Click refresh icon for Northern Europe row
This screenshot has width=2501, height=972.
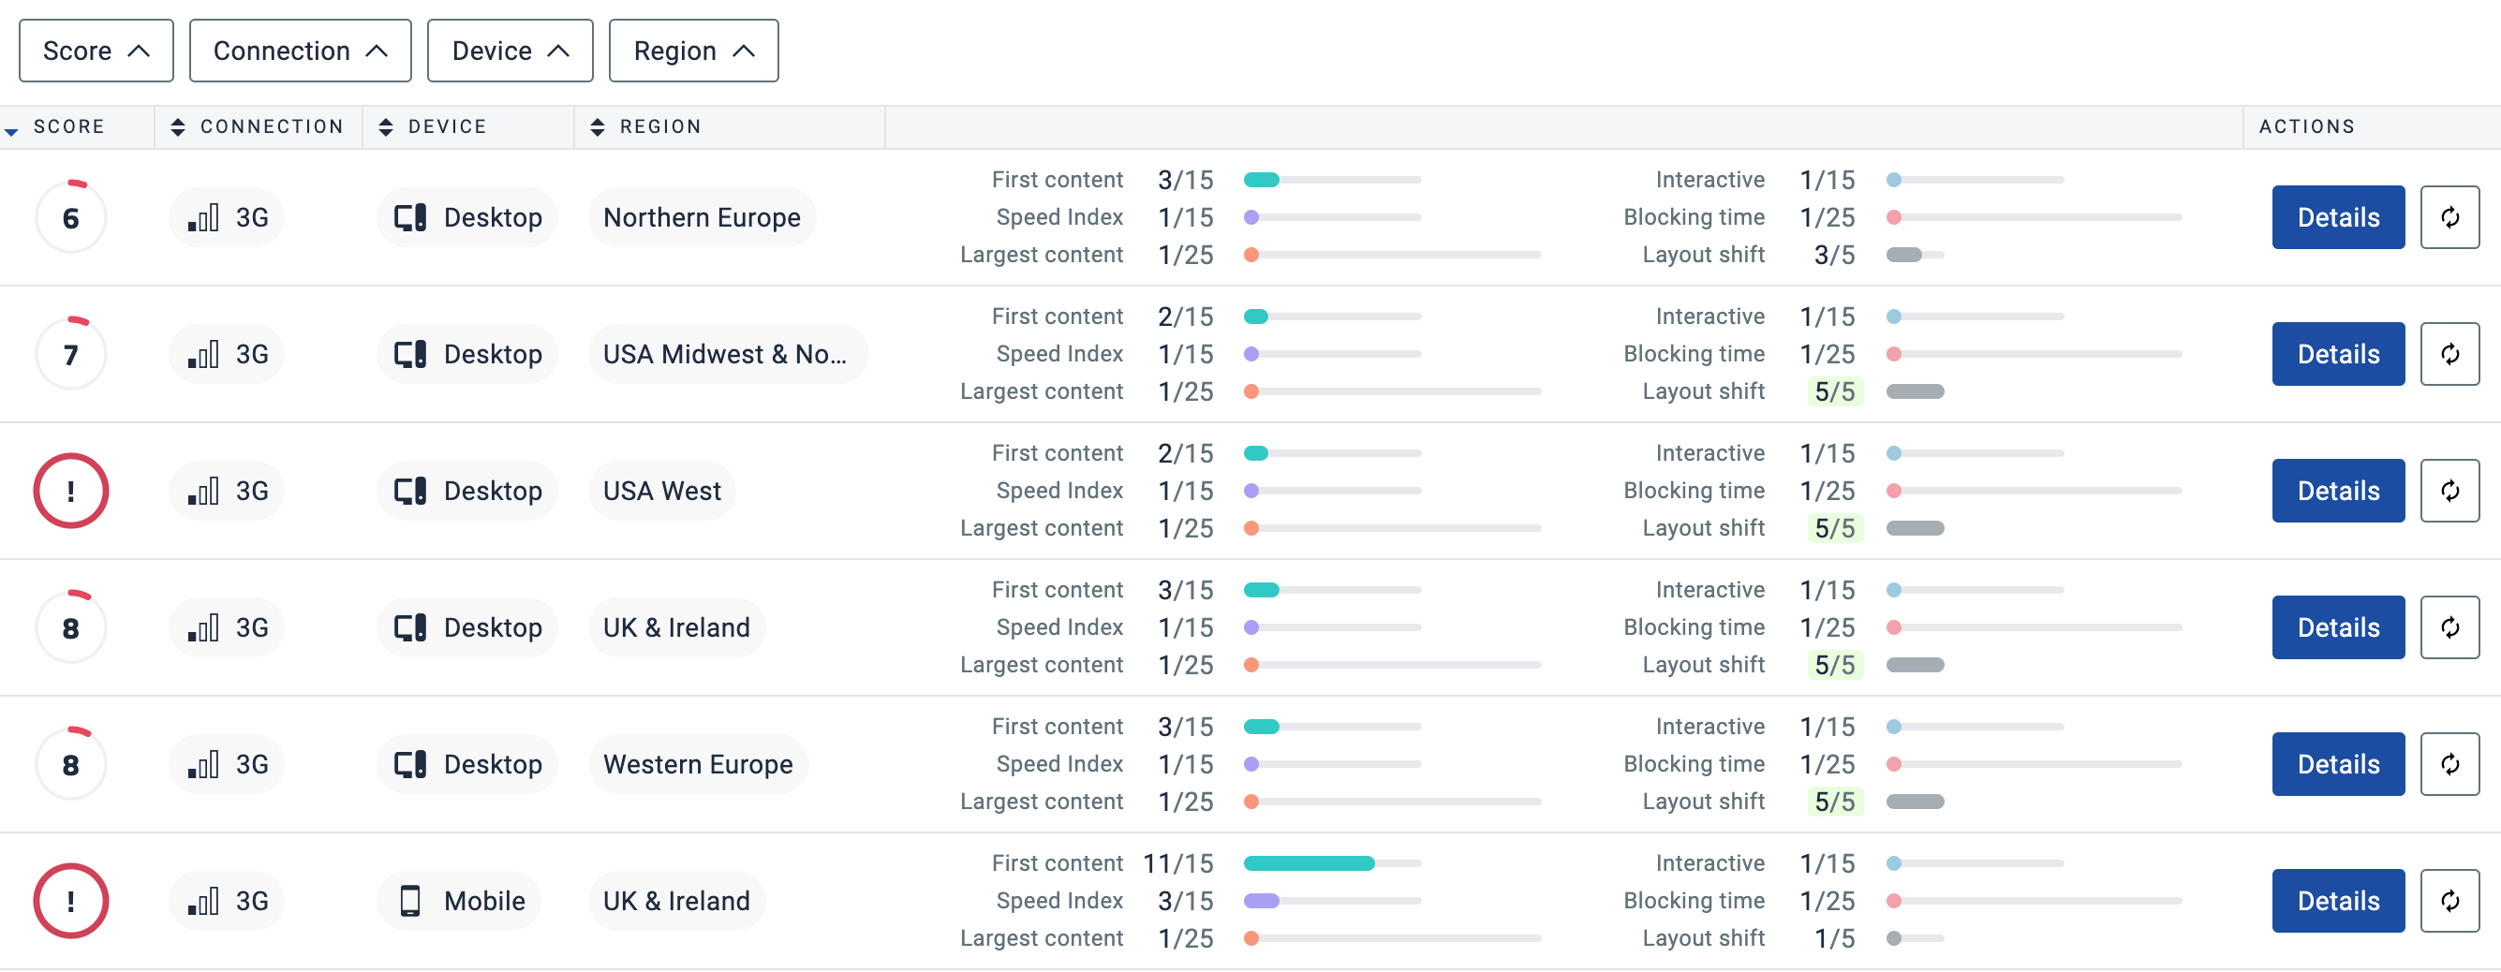click(2449, 217)
